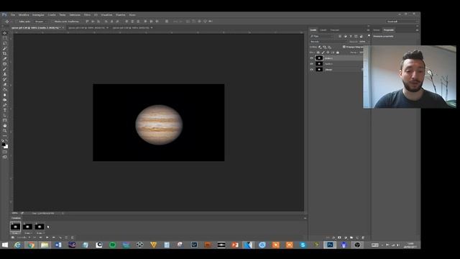This screenshot has width=460, height=259.
Task: Duplicate selected frames in Timeline
Action: tap(67, 237)
